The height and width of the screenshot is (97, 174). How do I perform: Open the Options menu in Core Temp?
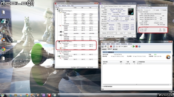pyautogui.click(x=143, y=8)
